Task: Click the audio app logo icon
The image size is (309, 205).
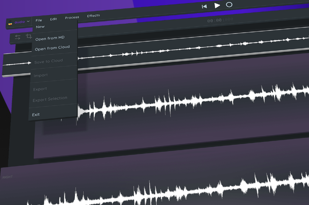Action: coord(10,23)
